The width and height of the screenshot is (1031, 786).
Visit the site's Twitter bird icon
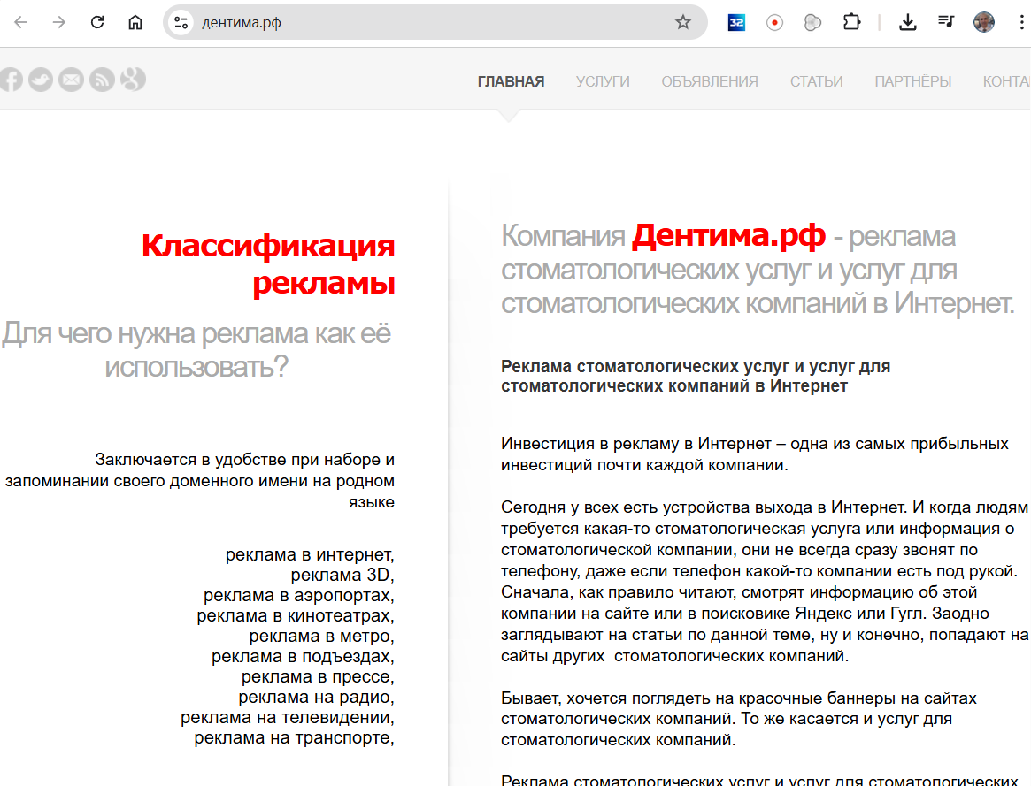[41, 80]
